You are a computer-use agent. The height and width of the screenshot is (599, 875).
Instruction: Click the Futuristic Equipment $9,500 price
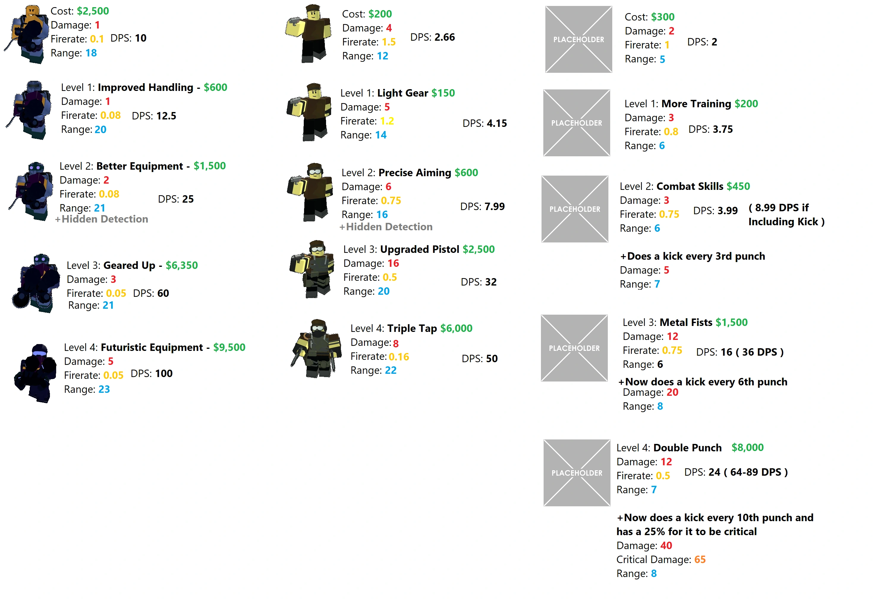click(229, 347)
